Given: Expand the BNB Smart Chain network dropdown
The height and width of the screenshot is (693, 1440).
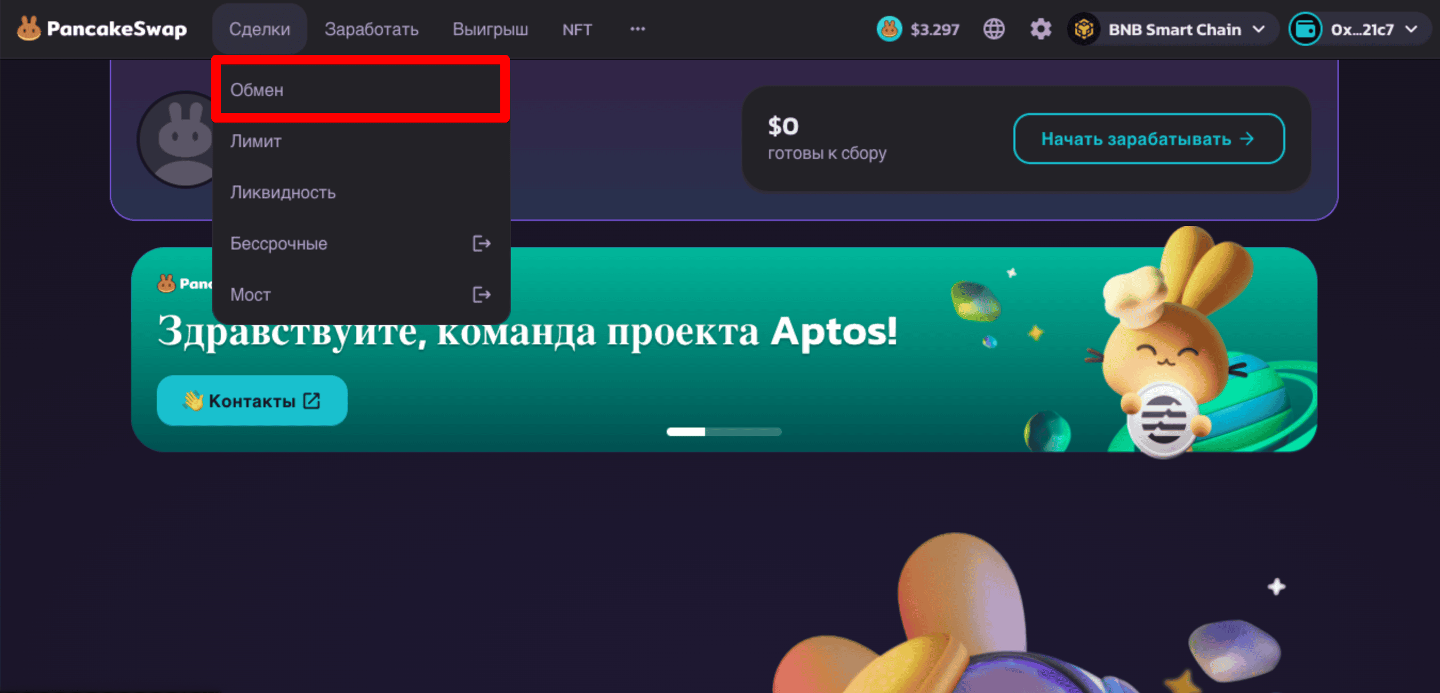Looking at the screenshot, I should [x=1258, y=29].
